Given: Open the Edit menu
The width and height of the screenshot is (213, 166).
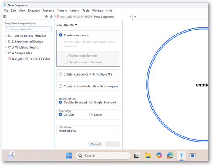Looking at the screenshot, I should [14, 11].
